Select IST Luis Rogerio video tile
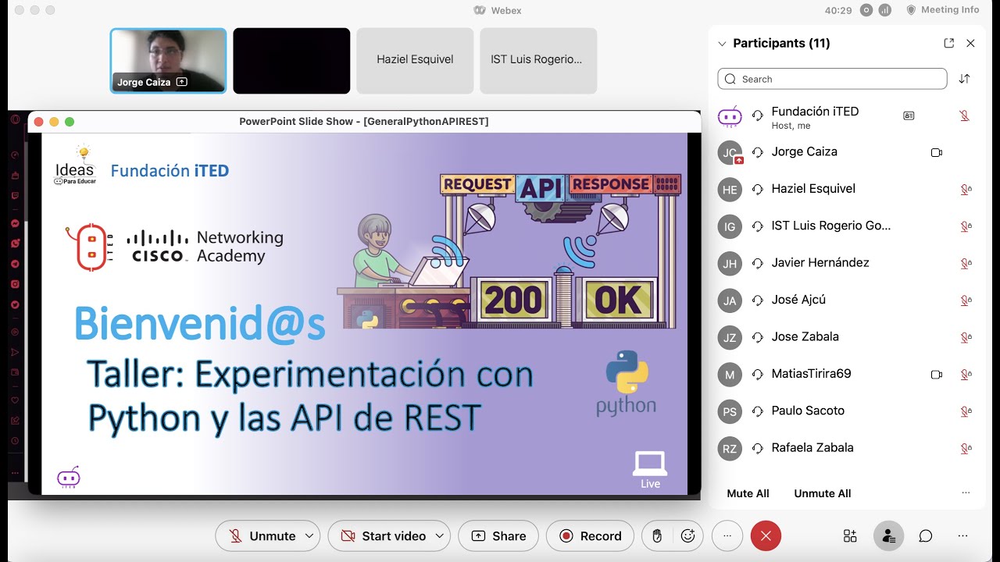This screenshot has height=562, width=1000. 538,61
